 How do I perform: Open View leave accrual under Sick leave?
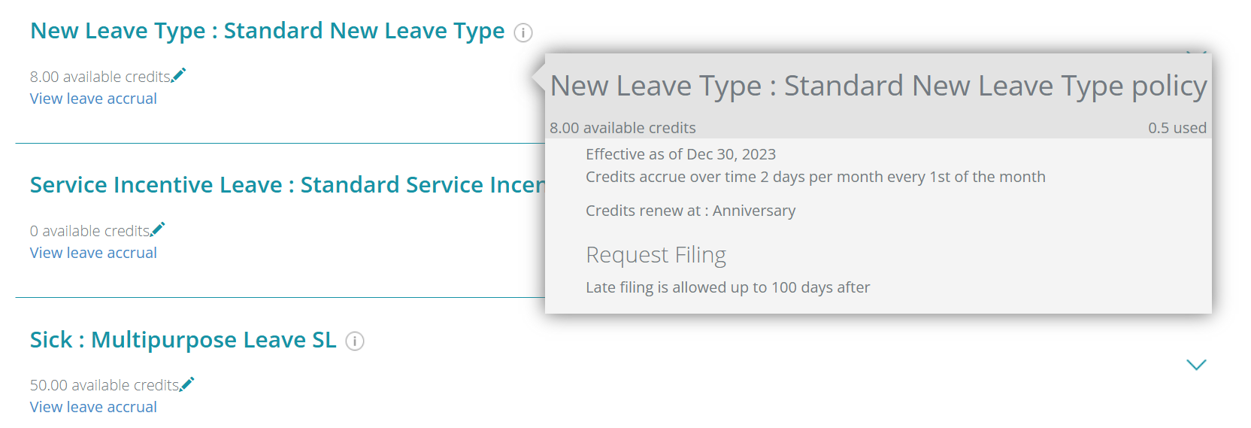coord(93,407)
